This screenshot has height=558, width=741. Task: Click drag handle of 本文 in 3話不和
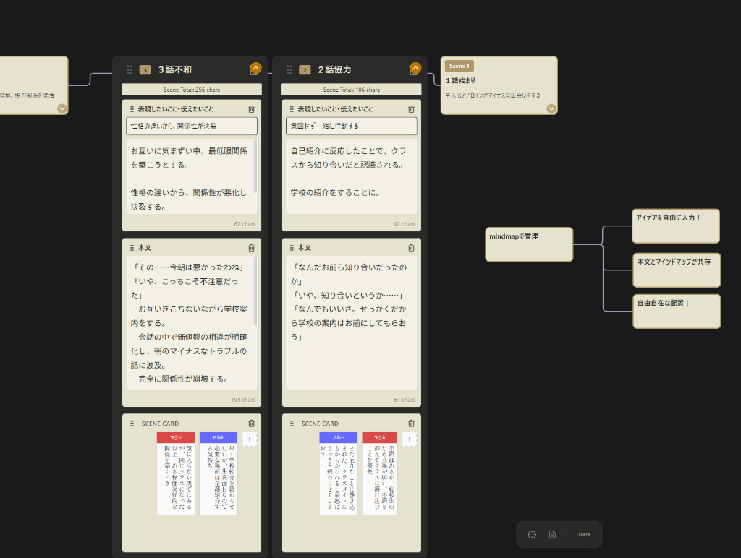click(x=132, y=248)
